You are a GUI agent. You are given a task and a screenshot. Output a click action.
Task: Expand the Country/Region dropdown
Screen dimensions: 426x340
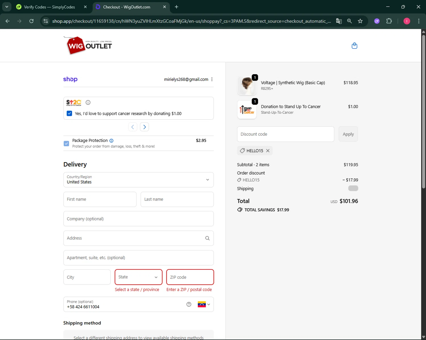coord(207,180)
